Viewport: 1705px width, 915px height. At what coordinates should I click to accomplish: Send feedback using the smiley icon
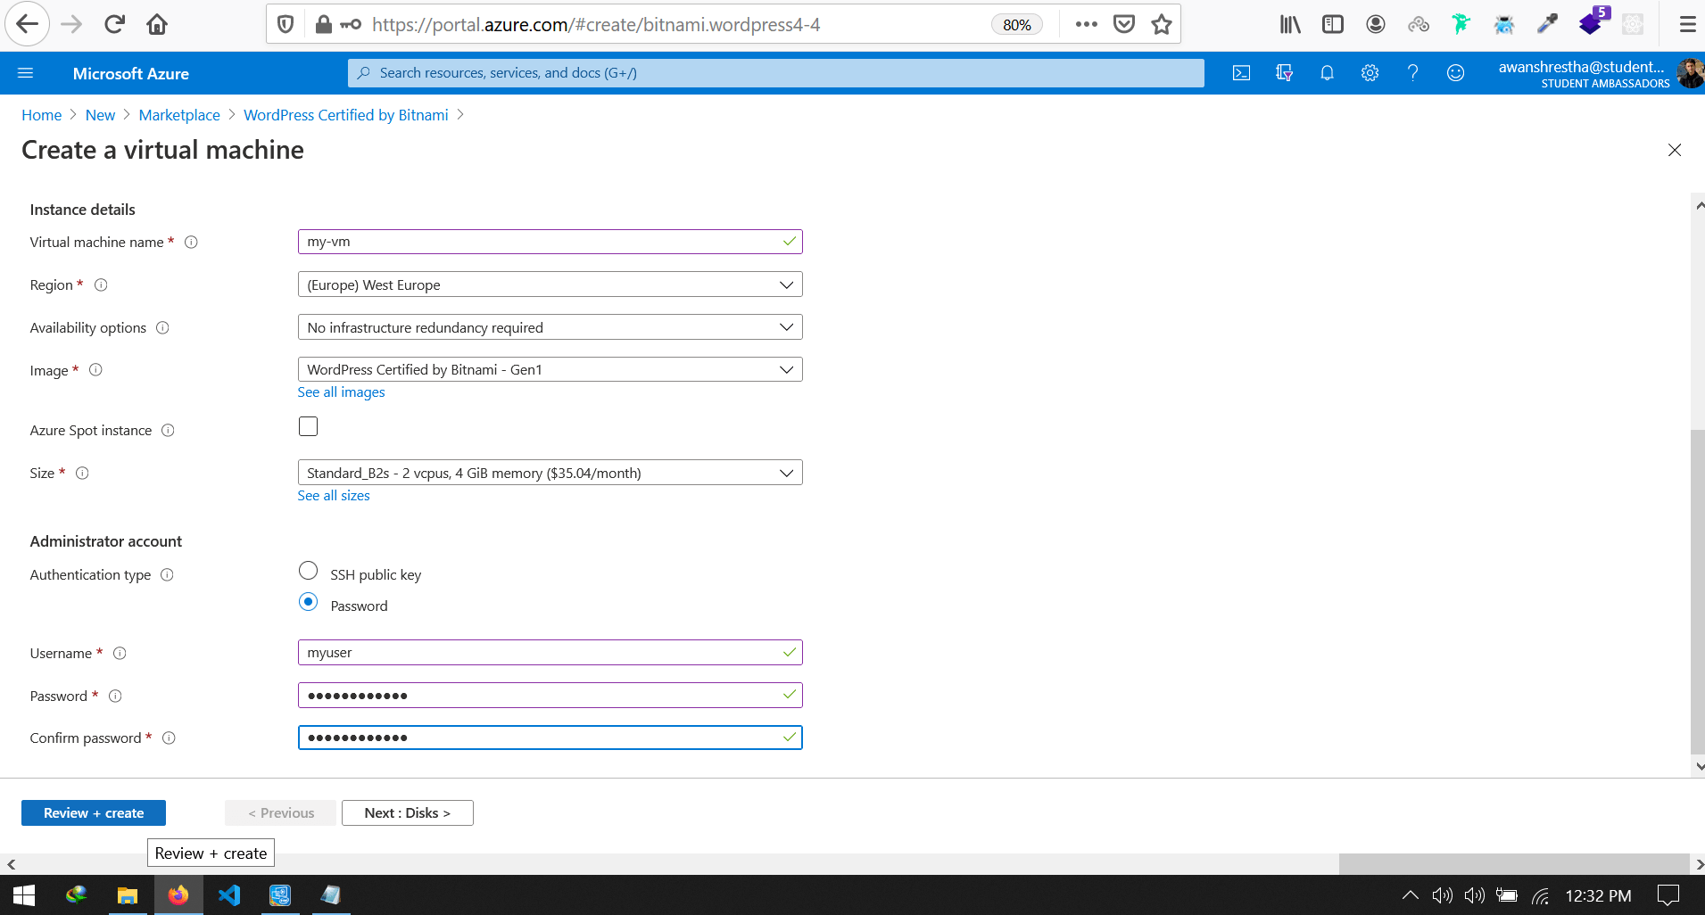1456,73
